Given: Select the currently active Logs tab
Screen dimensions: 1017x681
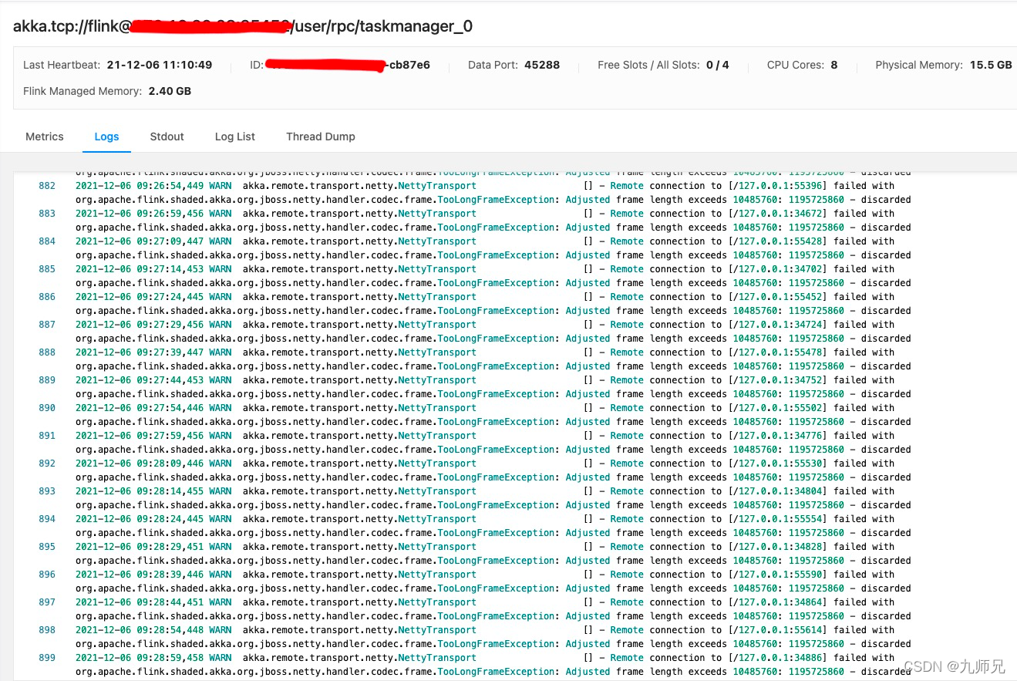Looking at the screenshot, I should coord(106,137).
